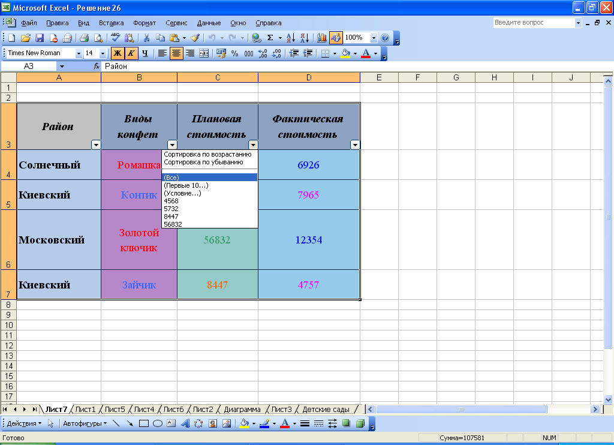Image resolution: width=614 pixels, height=445 pixels.
Task: Open Excel Help question icon
Action: (385, 38)
